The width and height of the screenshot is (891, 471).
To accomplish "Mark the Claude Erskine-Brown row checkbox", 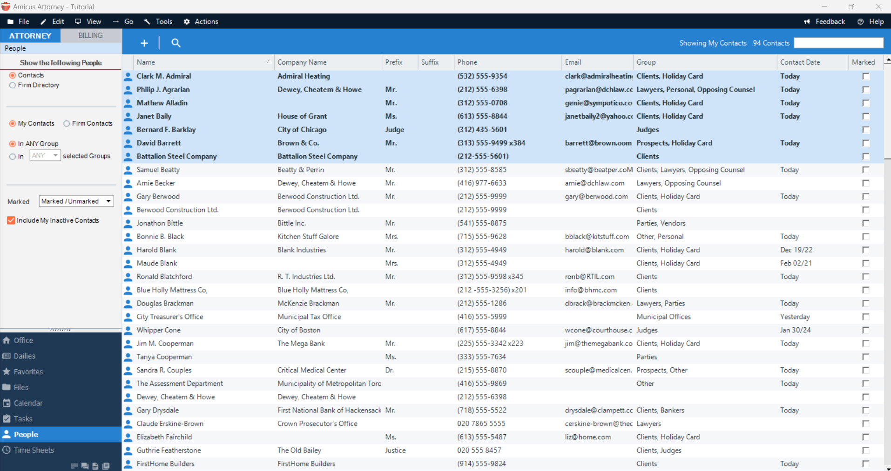I will 866,424.
